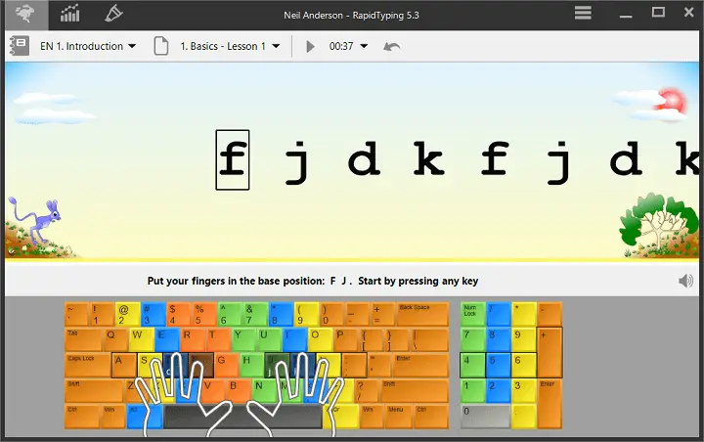Viewport: 704px width, 442px height.
Task: Click the left Ctrl key on virtual keyboard
Action: click(x=82, y=417)
